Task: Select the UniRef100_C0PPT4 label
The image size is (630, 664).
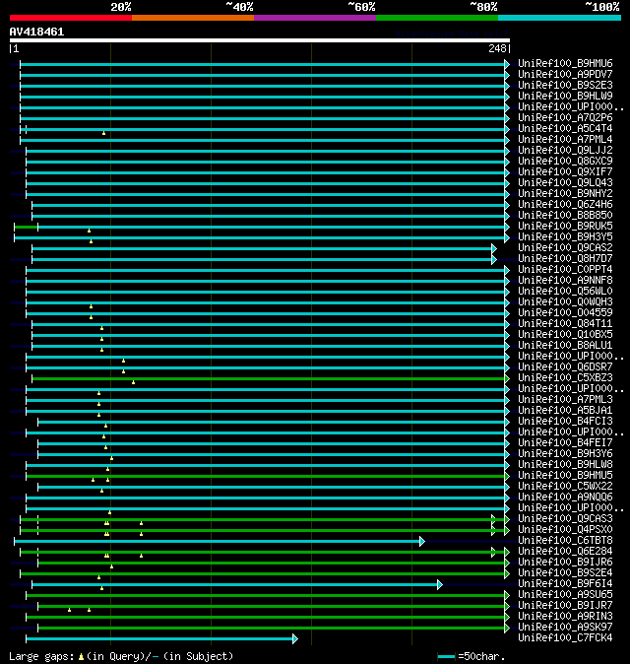Action: click(x=565, y=269)
